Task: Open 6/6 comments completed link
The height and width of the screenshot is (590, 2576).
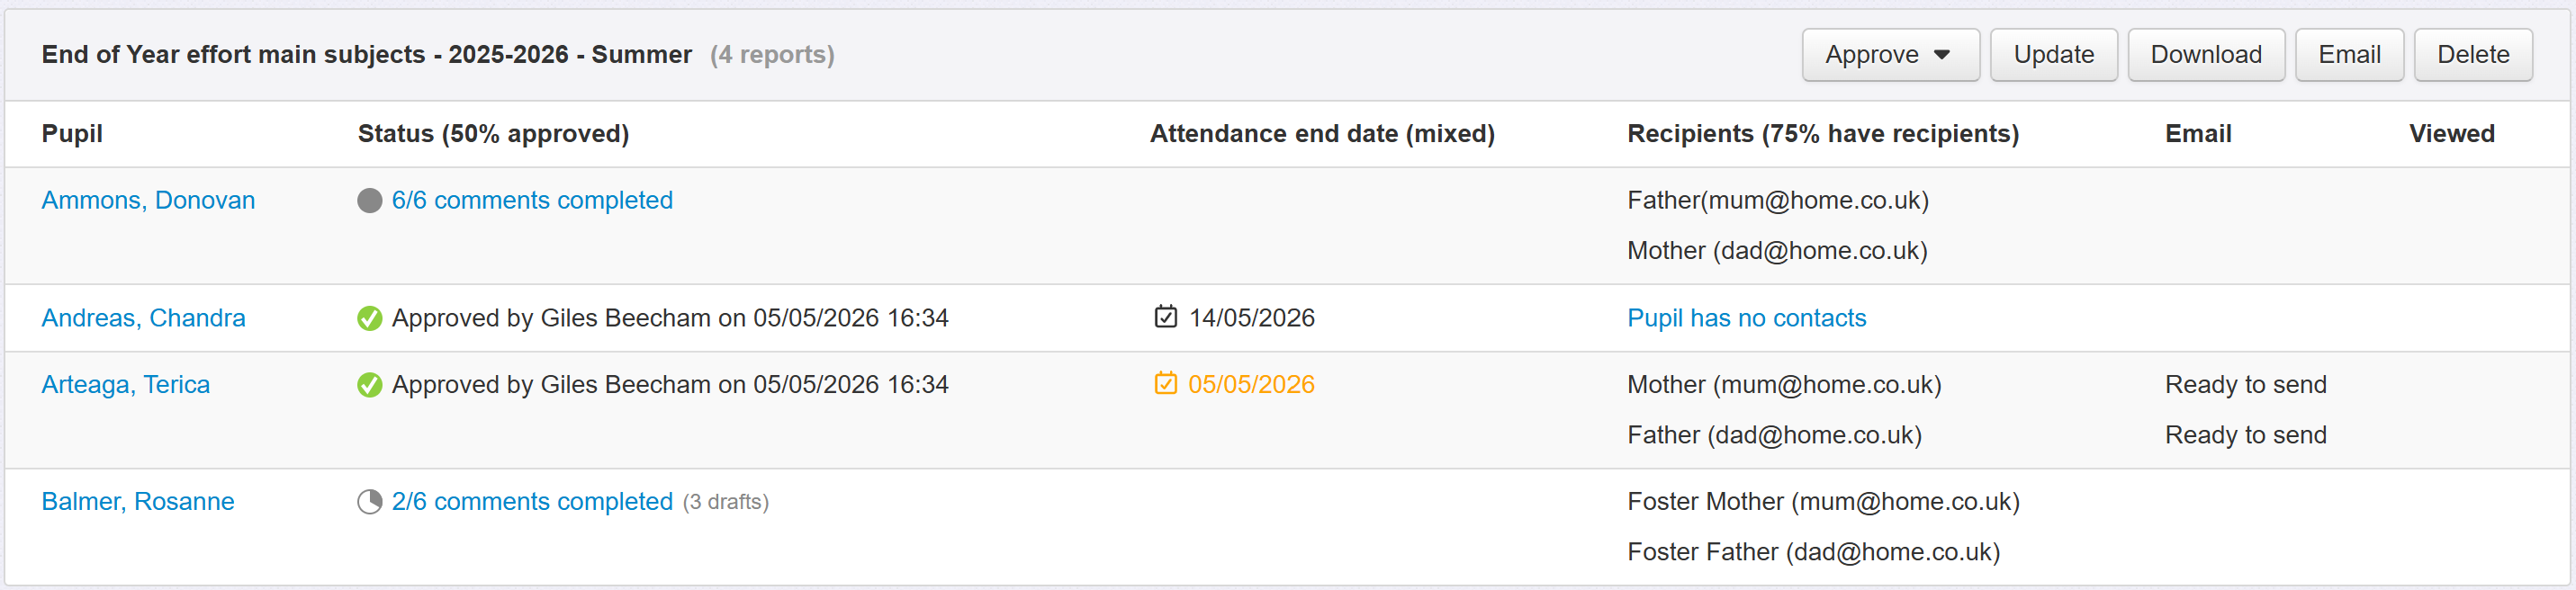Action: pos(532,201)
